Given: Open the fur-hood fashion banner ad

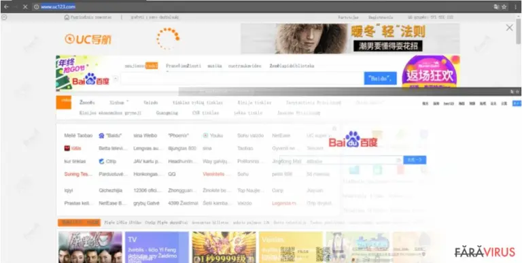Looking at the screenshot, I should pyautogui.click(x=350, y=39).
